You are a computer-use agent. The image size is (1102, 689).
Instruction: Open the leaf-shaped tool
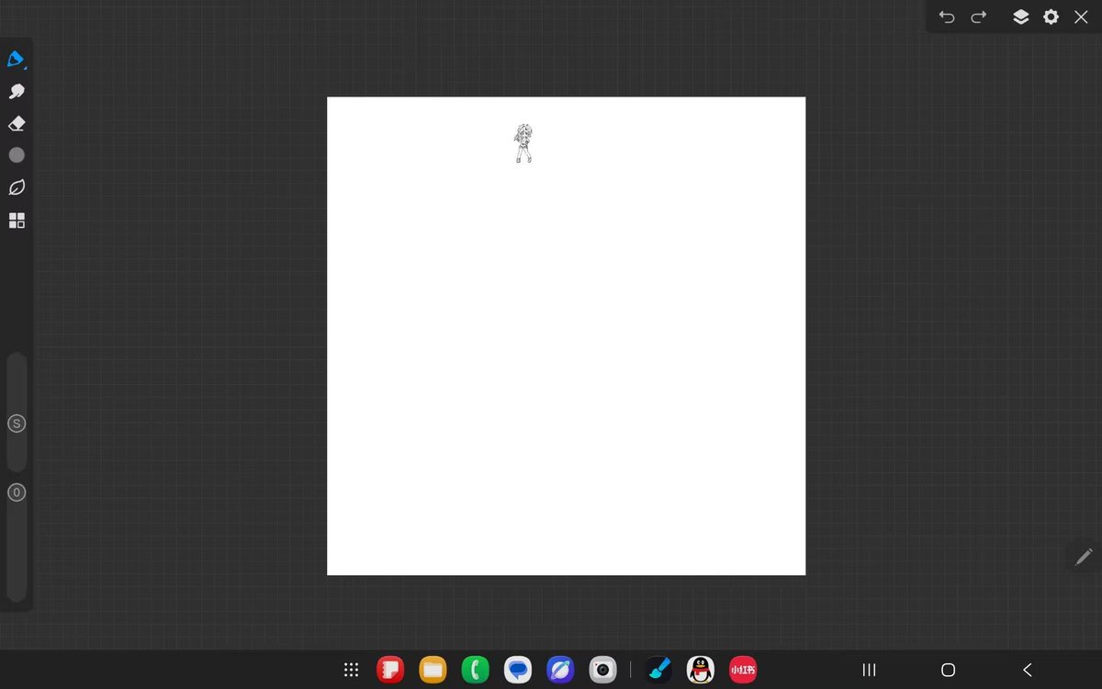click(17, 187)
